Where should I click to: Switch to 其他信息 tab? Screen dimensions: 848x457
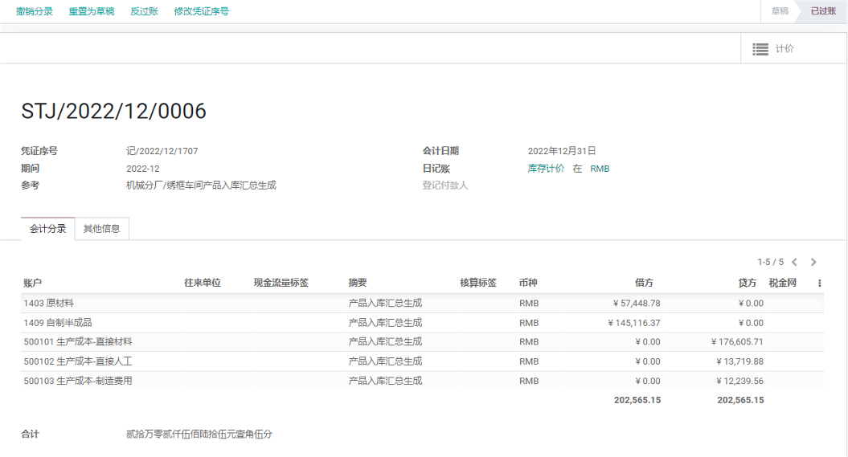[x=102, y=229]
